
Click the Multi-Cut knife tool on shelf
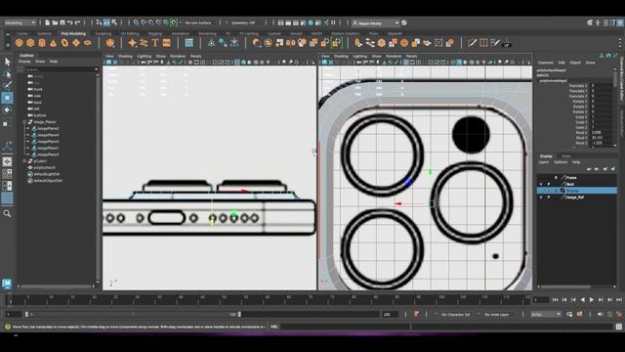[x=473, y=43]
